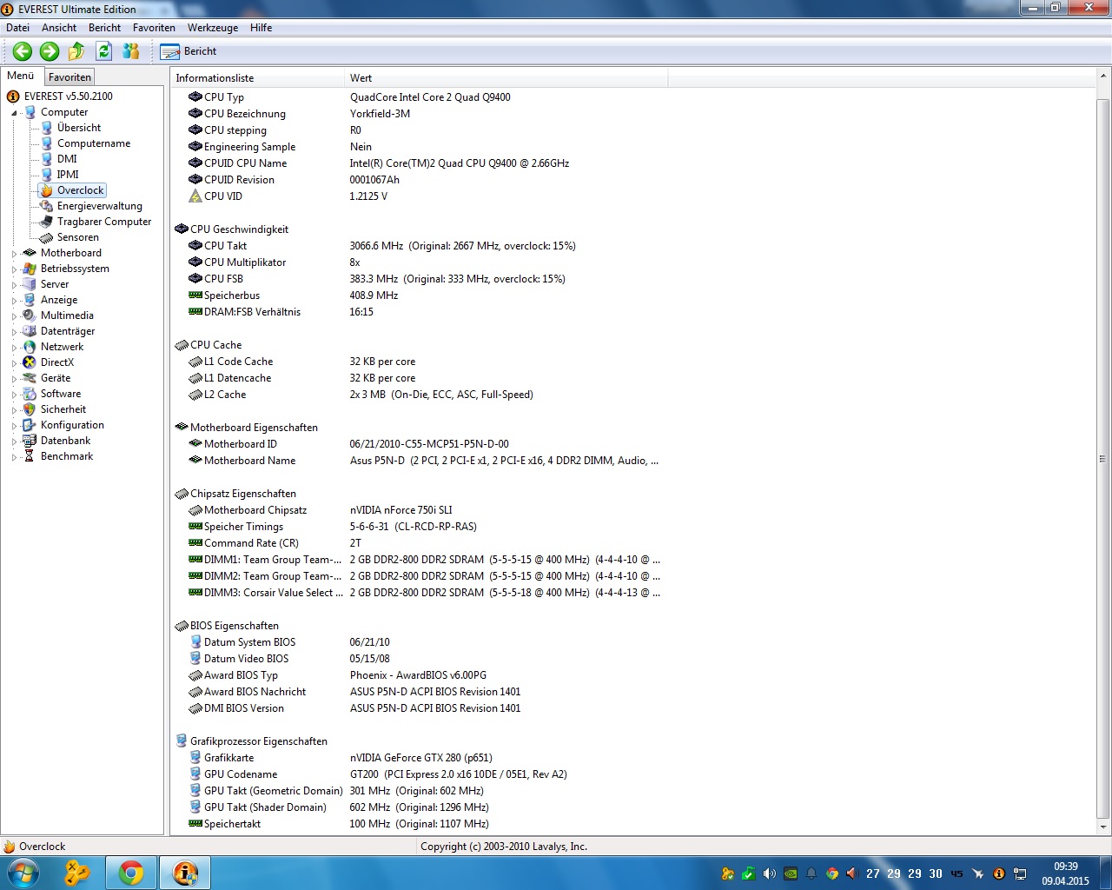Select the Grafikkarte row

coord(417,758)
